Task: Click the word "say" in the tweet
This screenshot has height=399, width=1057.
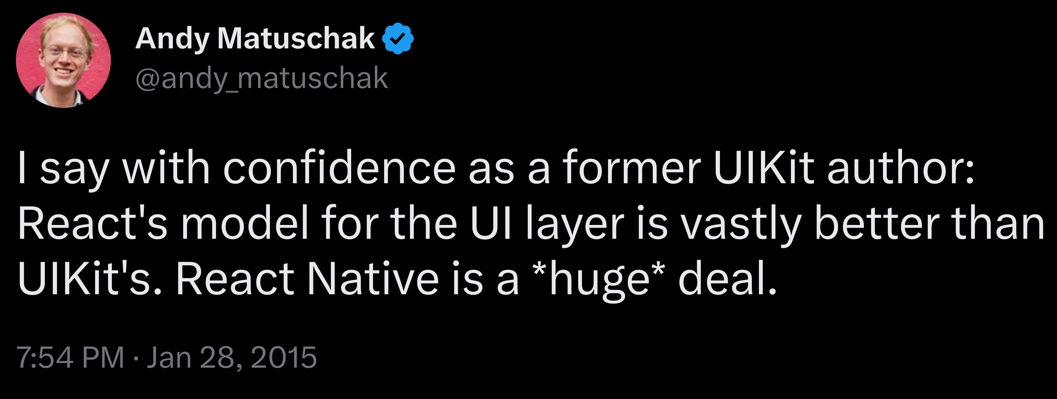Action: 75,169
